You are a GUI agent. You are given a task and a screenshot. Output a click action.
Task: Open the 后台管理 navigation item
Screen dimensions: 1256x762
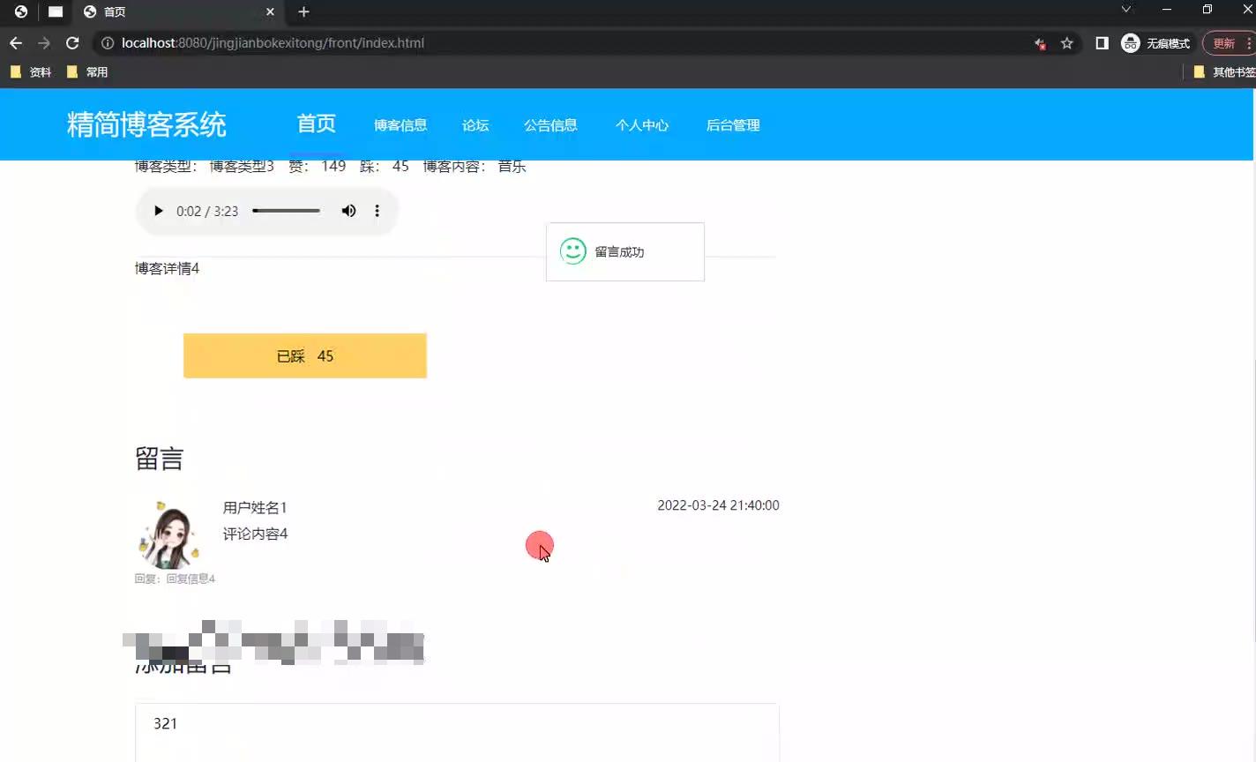coord(733,125)
